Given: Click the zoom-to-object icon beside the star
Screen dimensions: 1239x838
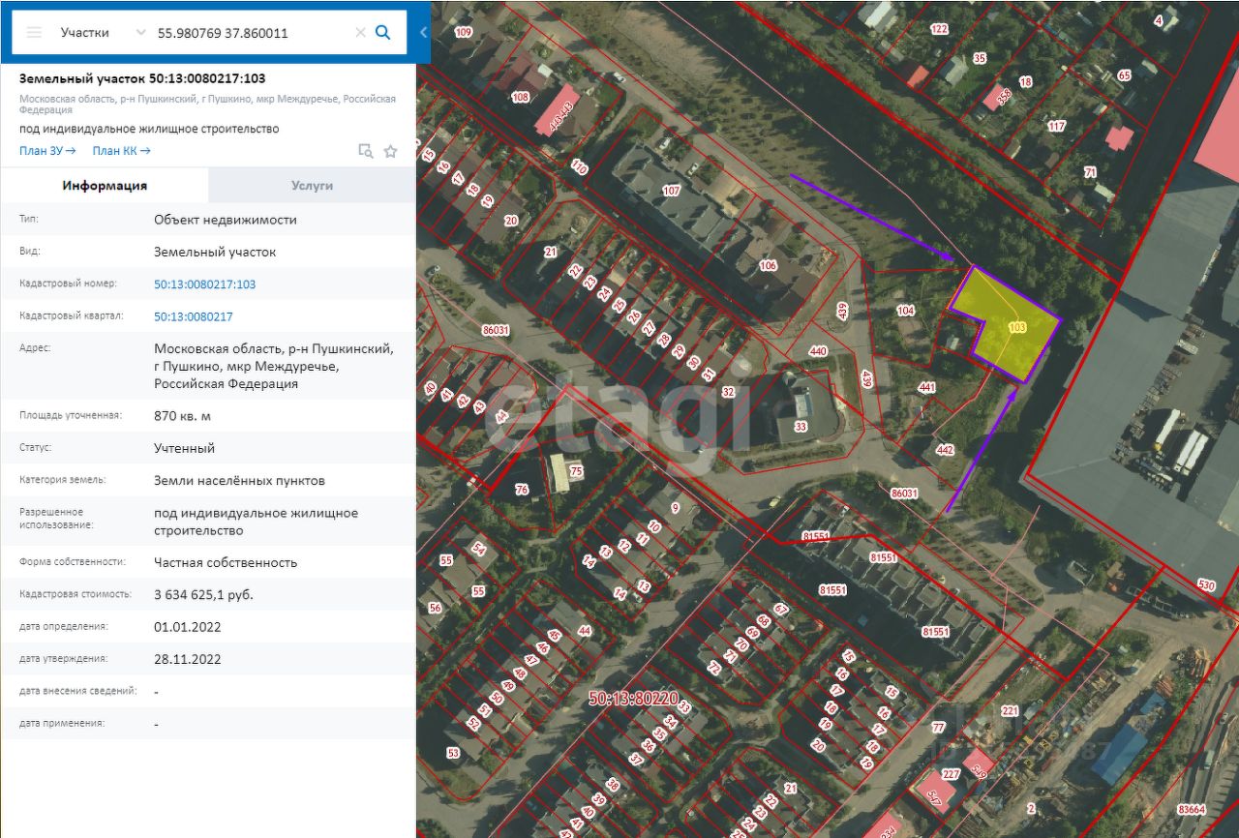Looking at the screenshot, I should tap(366, 151).
